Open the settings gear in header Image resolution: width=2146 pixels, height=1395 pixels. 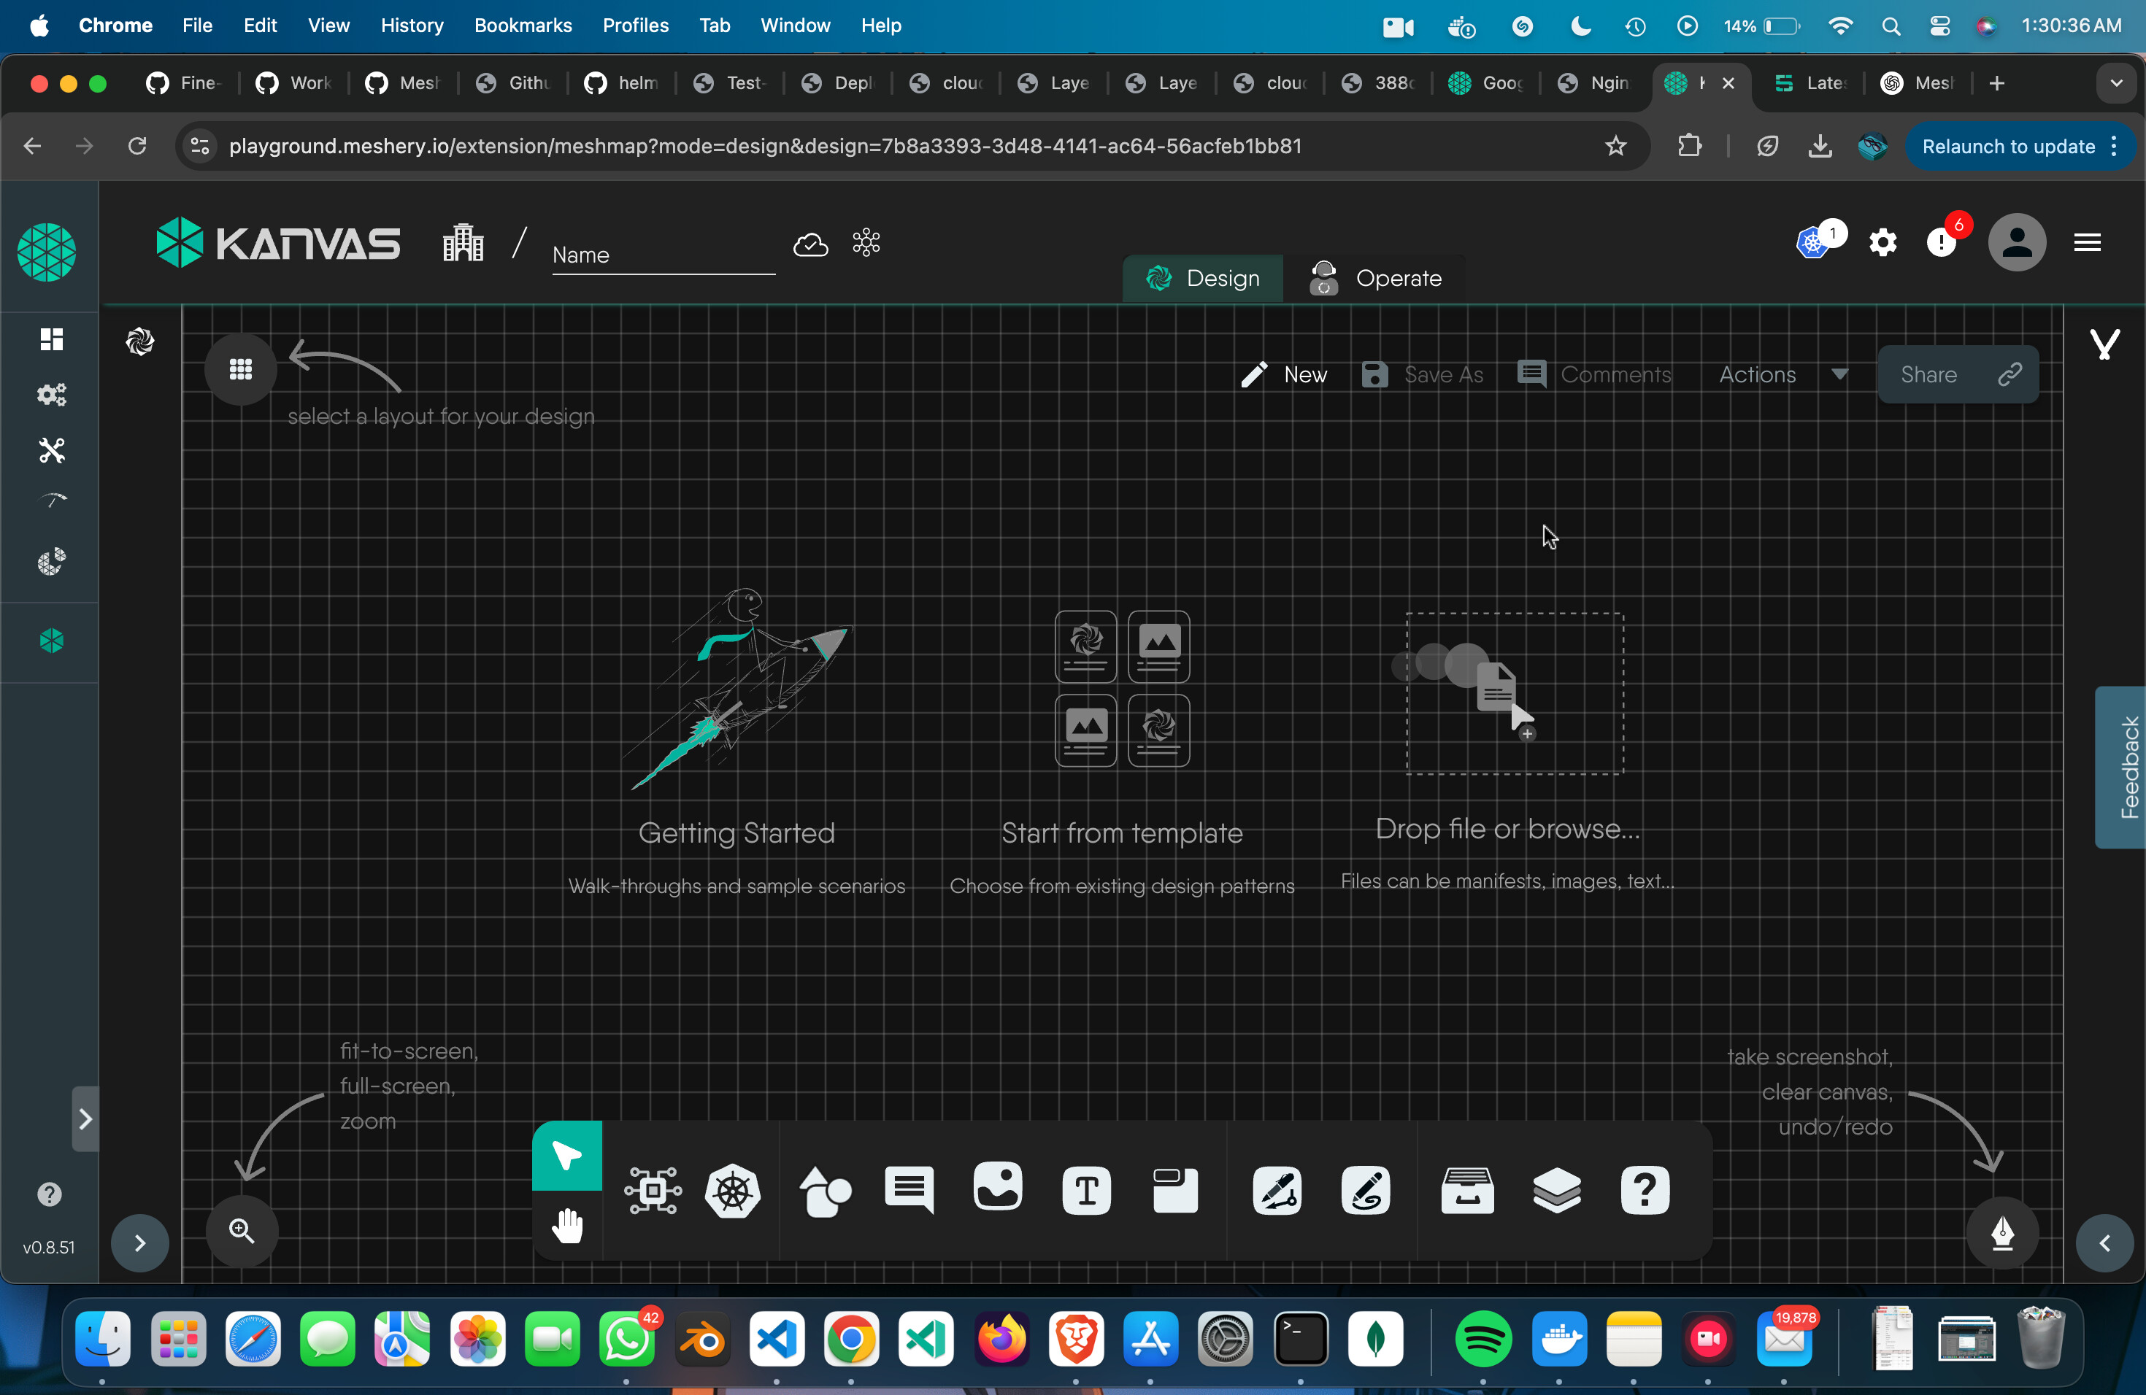coord(1882,242)
